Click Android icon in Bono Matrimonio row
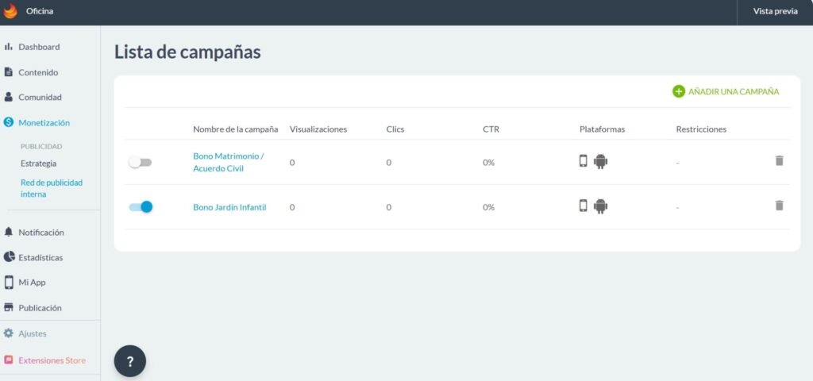 click(600, 162)
